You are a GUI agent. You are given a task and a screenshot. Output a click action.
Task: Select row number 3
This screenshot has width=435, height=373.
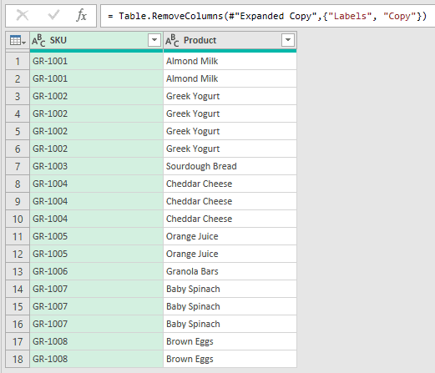point(18,96)
